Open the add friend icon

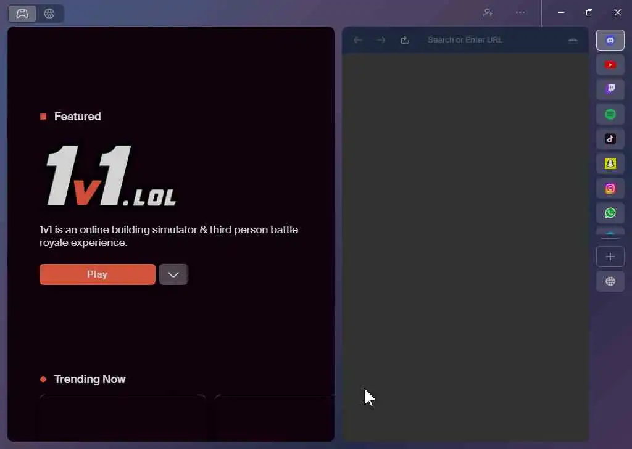coord(488,12)
